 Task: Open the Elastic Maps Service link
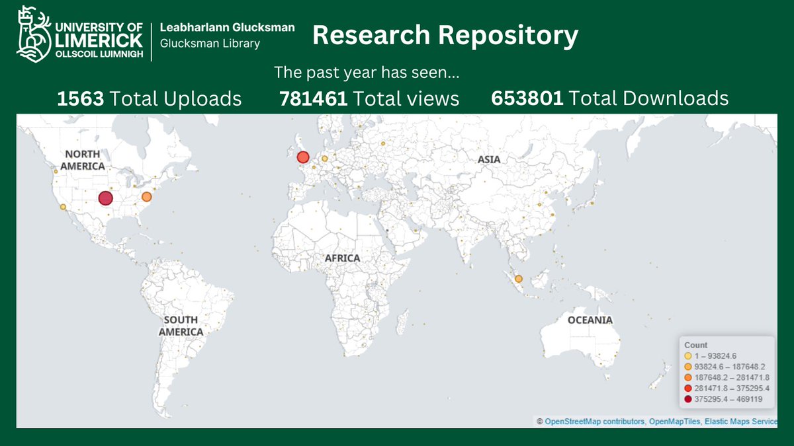click(740, 421)
